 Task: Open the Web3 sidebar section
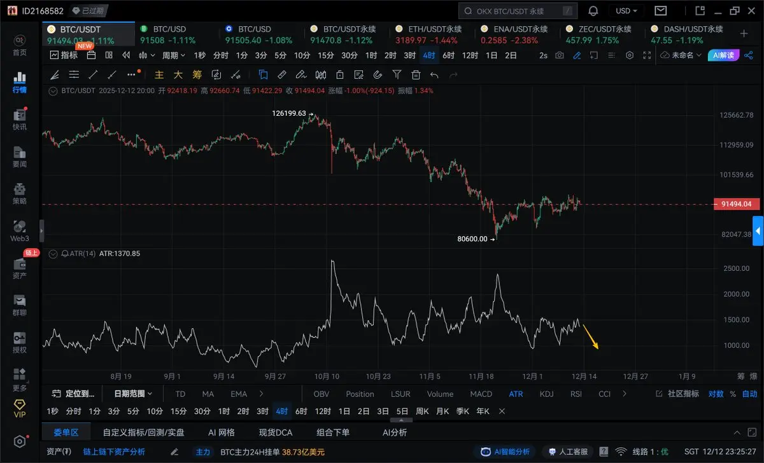click(19, 231)
